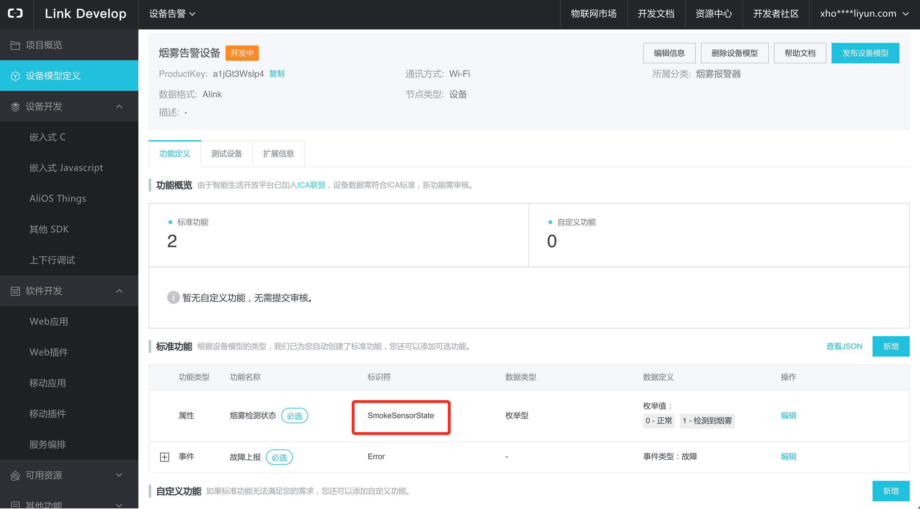The image size is (920, 509).
Task: Click the 软件开发 list icon
Action: [15, 291]
